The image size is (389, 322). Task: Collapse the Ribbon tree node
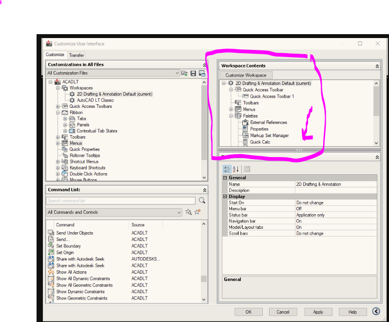[x=58, y=113]
